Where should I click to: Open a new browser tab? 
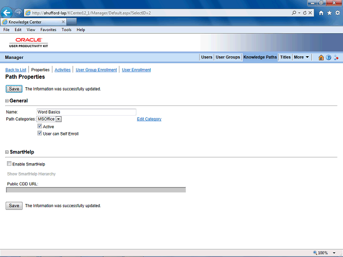coord(72,22)
